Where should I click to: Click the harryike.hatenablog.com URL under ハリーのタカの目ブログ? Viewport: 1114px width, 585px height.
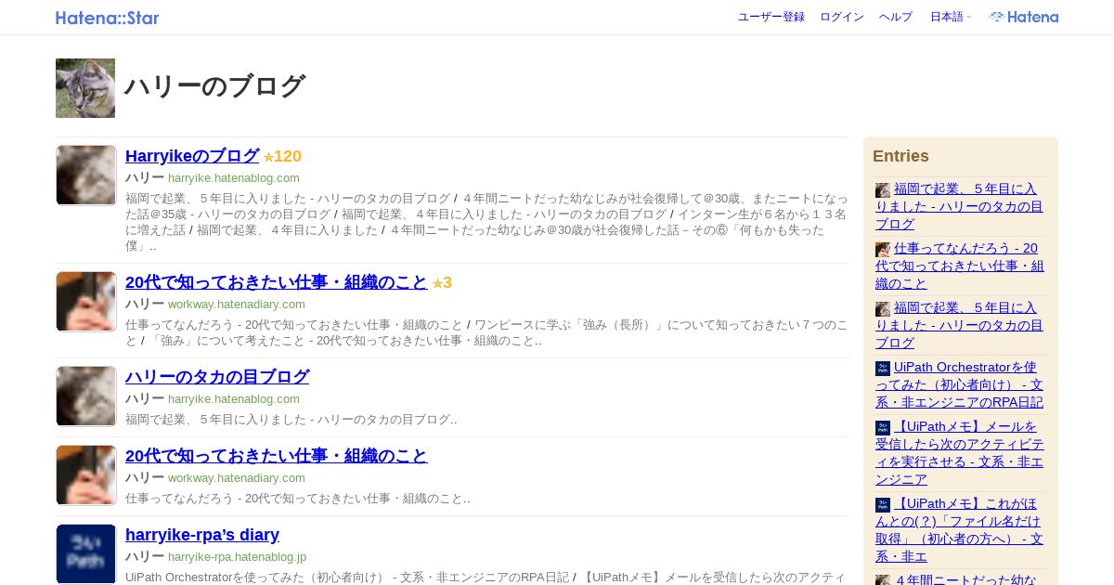(234, 399)
